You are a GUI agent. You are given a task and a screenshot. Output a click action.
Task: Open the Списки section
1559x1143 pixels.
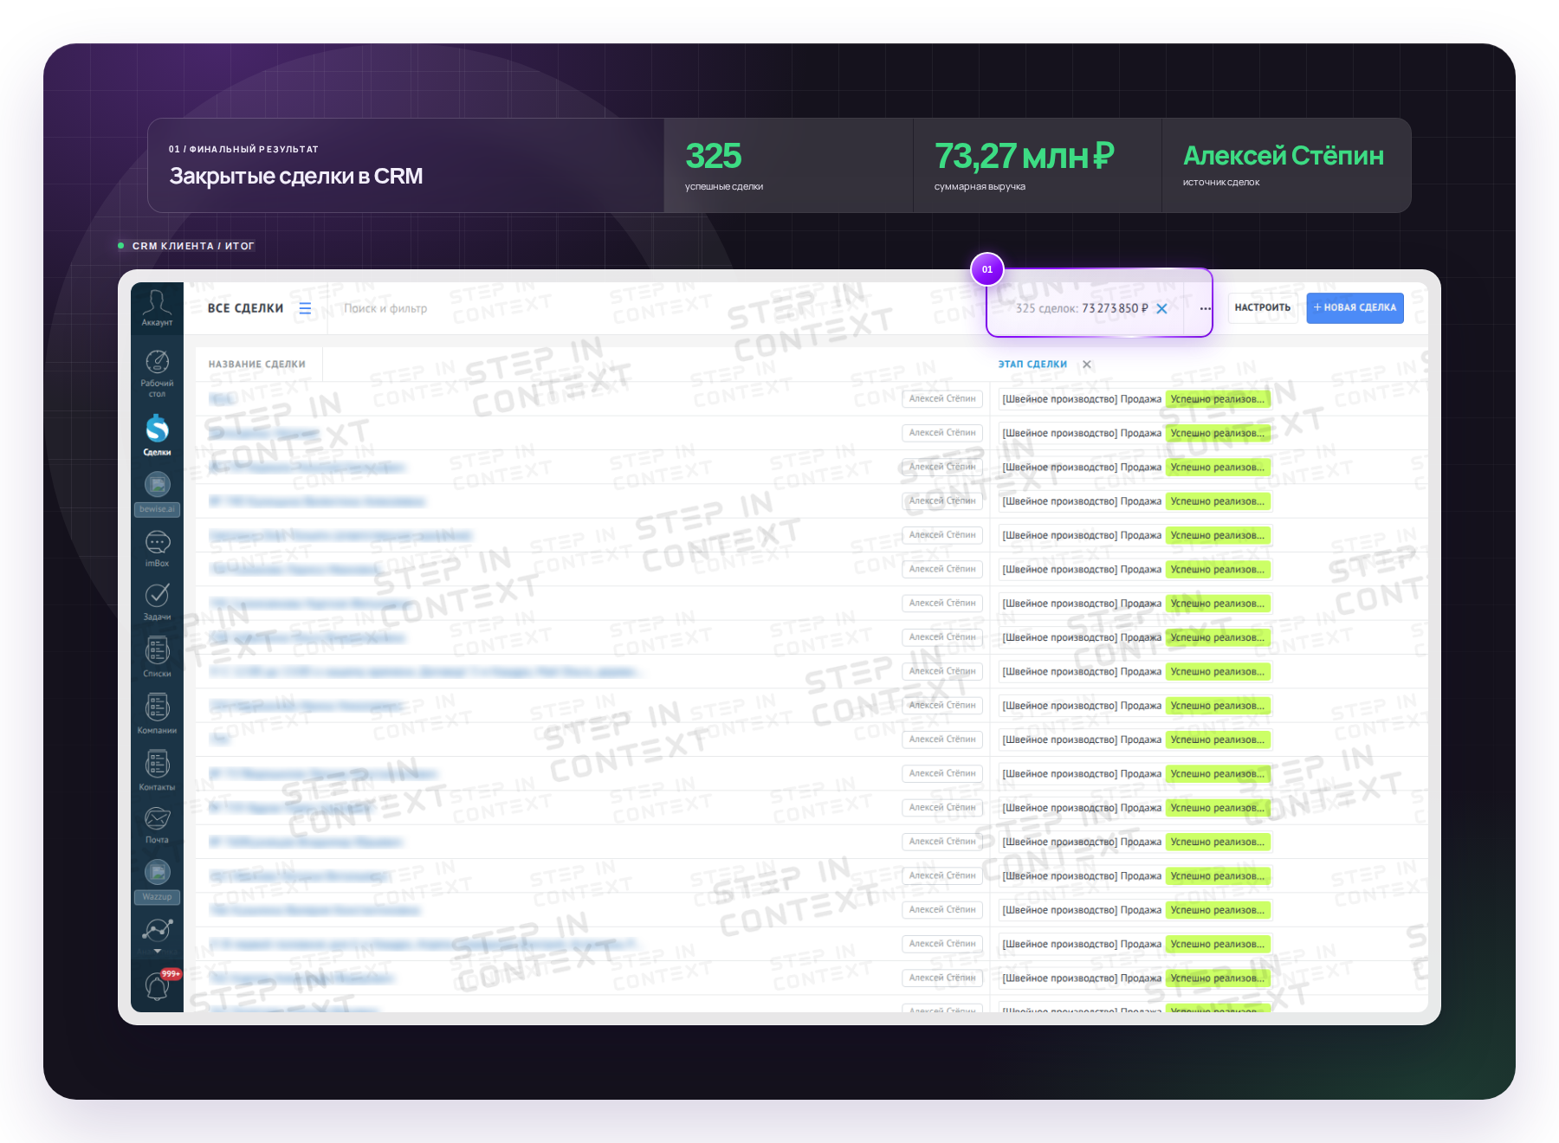coord(157,657)
